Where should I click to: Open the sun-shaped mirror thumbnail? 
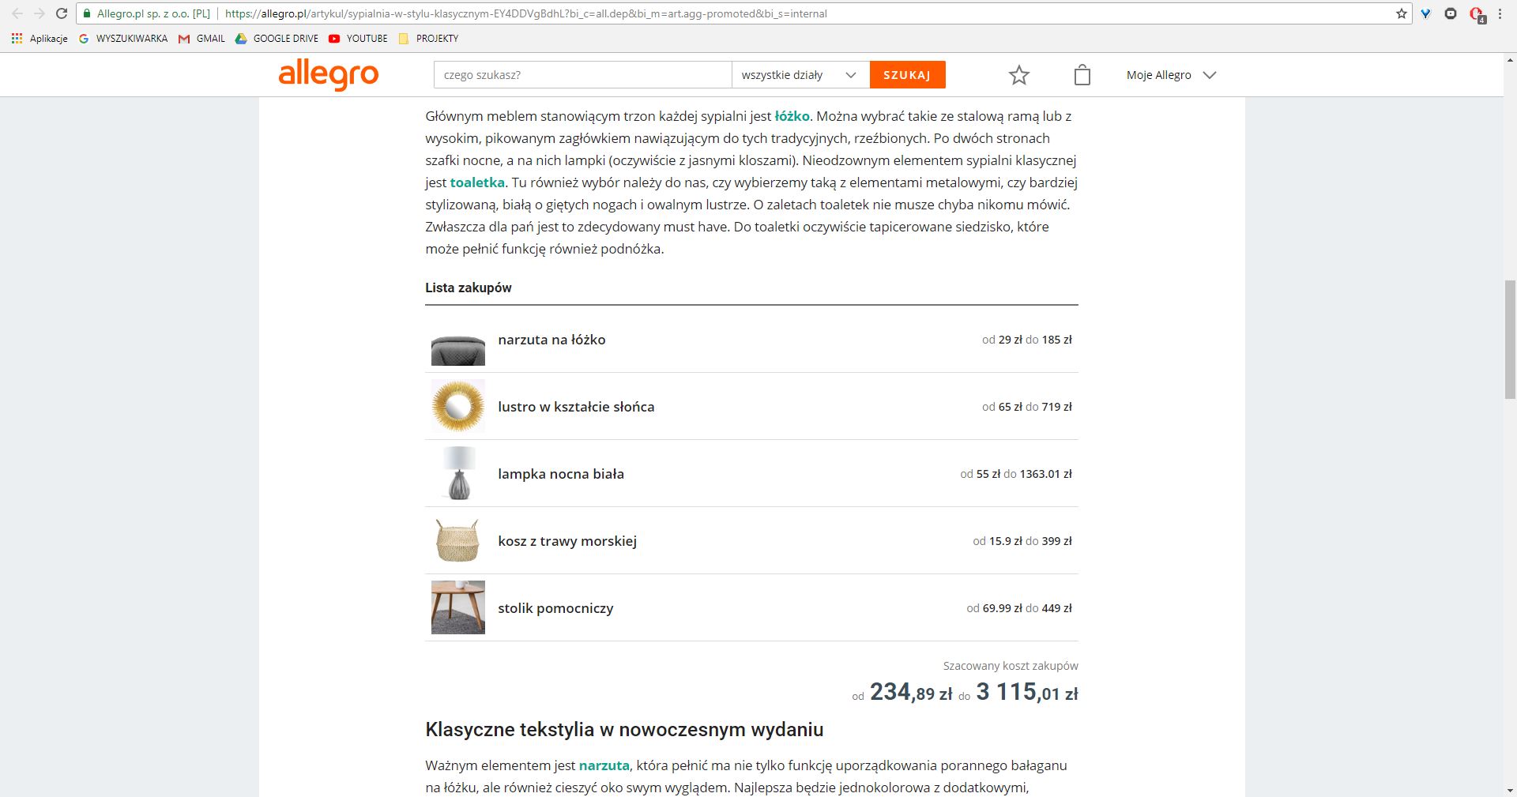point(458,406)
